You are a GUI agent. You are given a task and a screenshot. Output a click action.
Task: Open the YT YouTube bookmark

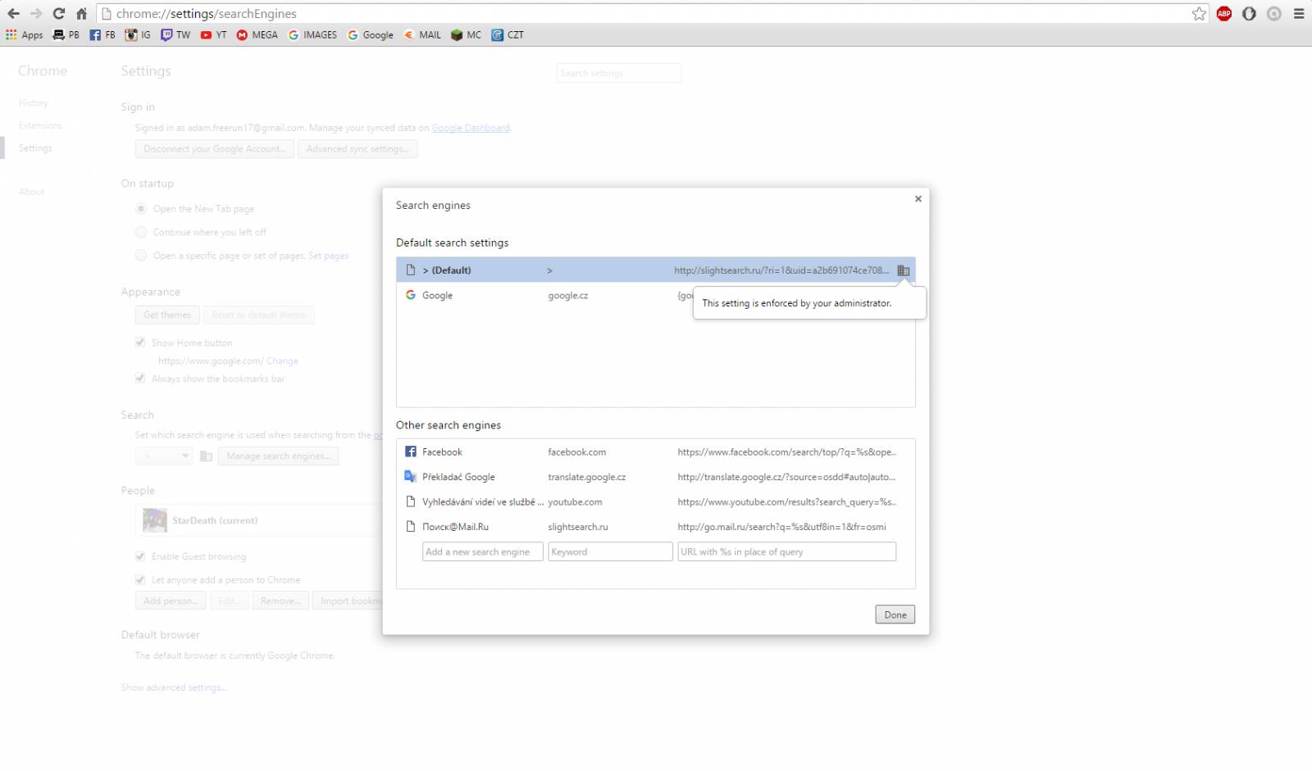coord(213,35)
